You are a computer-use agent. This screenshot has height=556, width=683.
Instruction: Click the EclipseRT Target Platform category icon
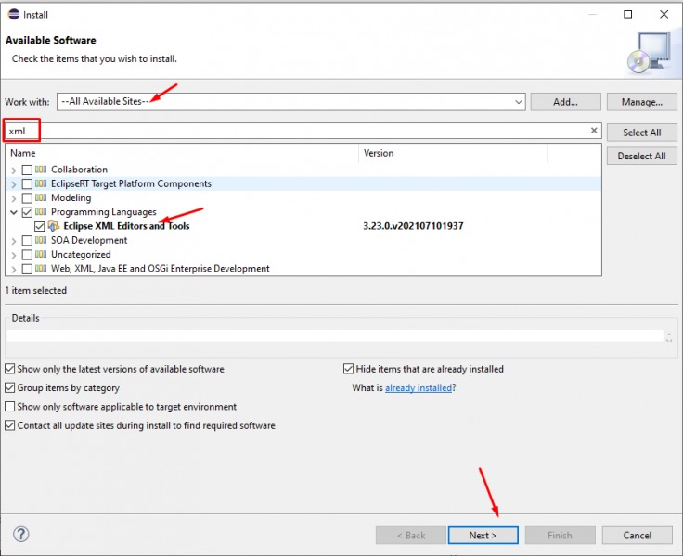41,183
